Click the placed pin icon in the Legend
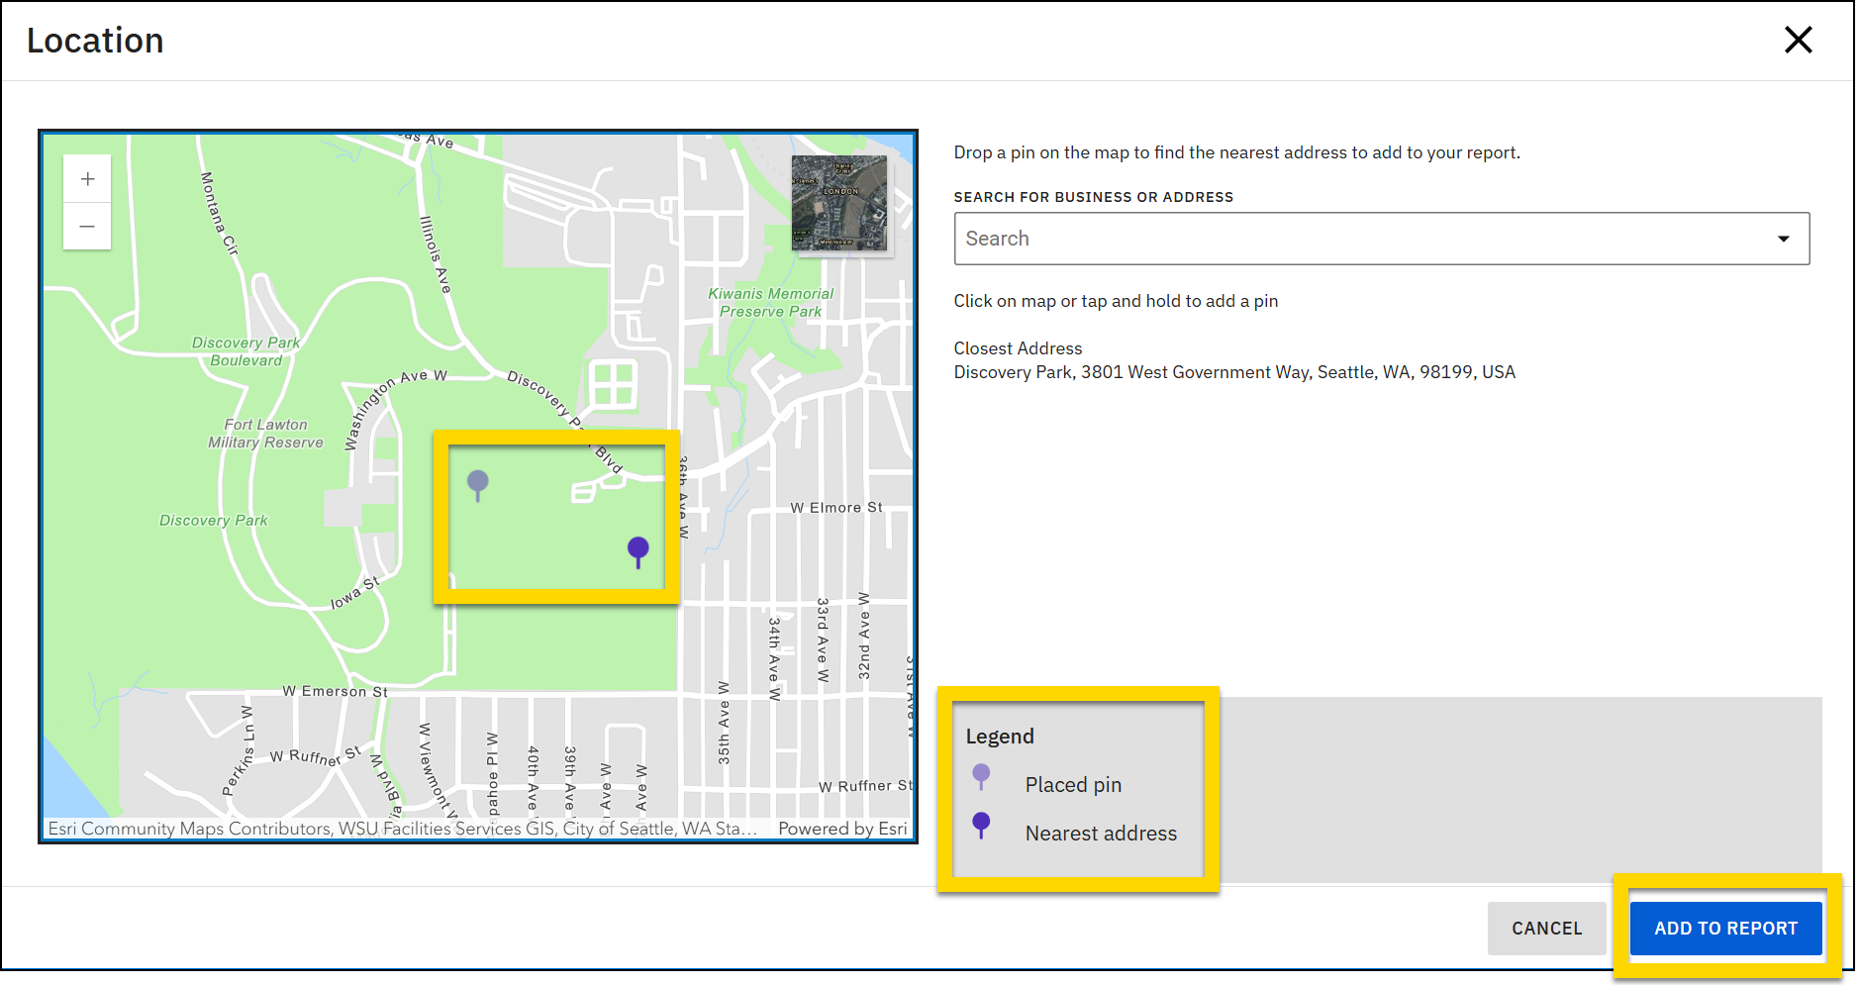The width and height of the screenshot is (1860, 985). [981, 776]
